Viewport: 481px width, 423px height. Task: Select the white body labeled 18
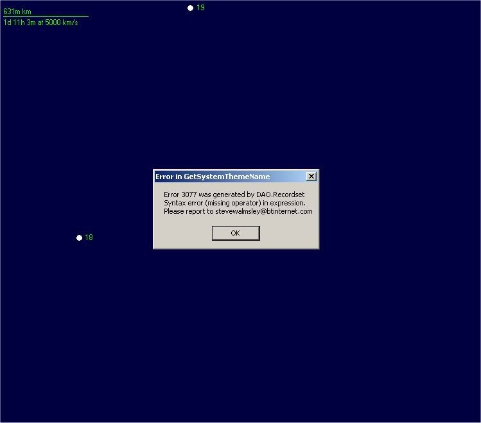79,237
